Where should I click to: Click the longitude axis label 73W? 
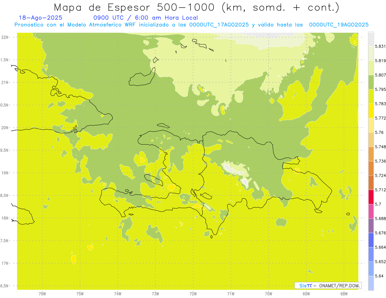(x=155, y=293)
